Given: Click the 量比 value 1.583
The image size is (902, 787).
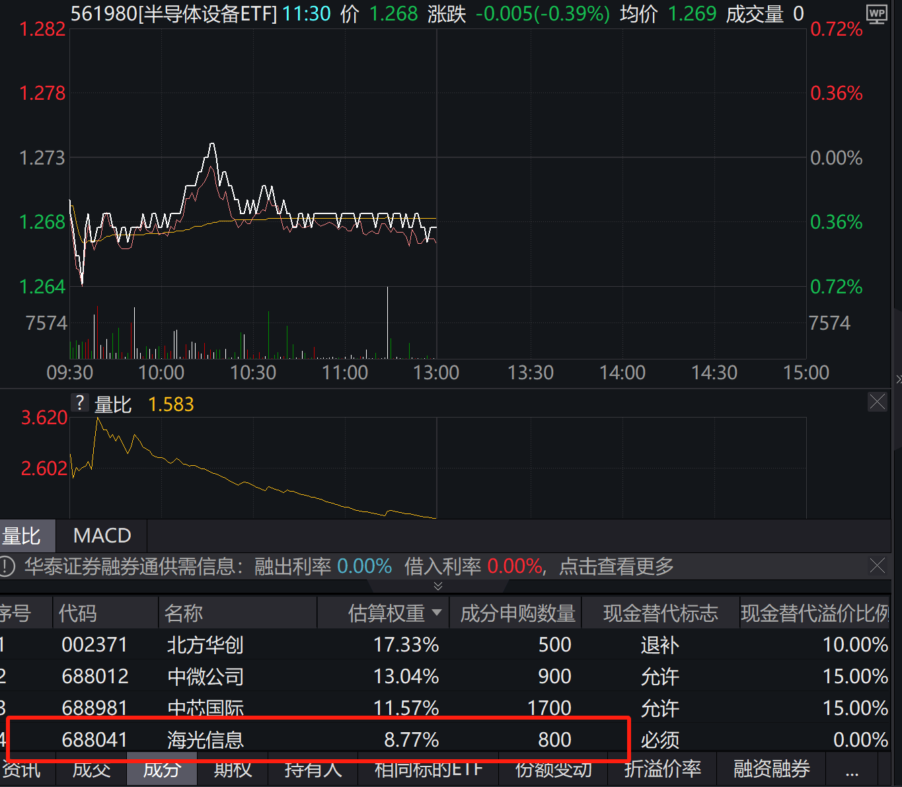Looking at the screenshot, I should point(170,404).
